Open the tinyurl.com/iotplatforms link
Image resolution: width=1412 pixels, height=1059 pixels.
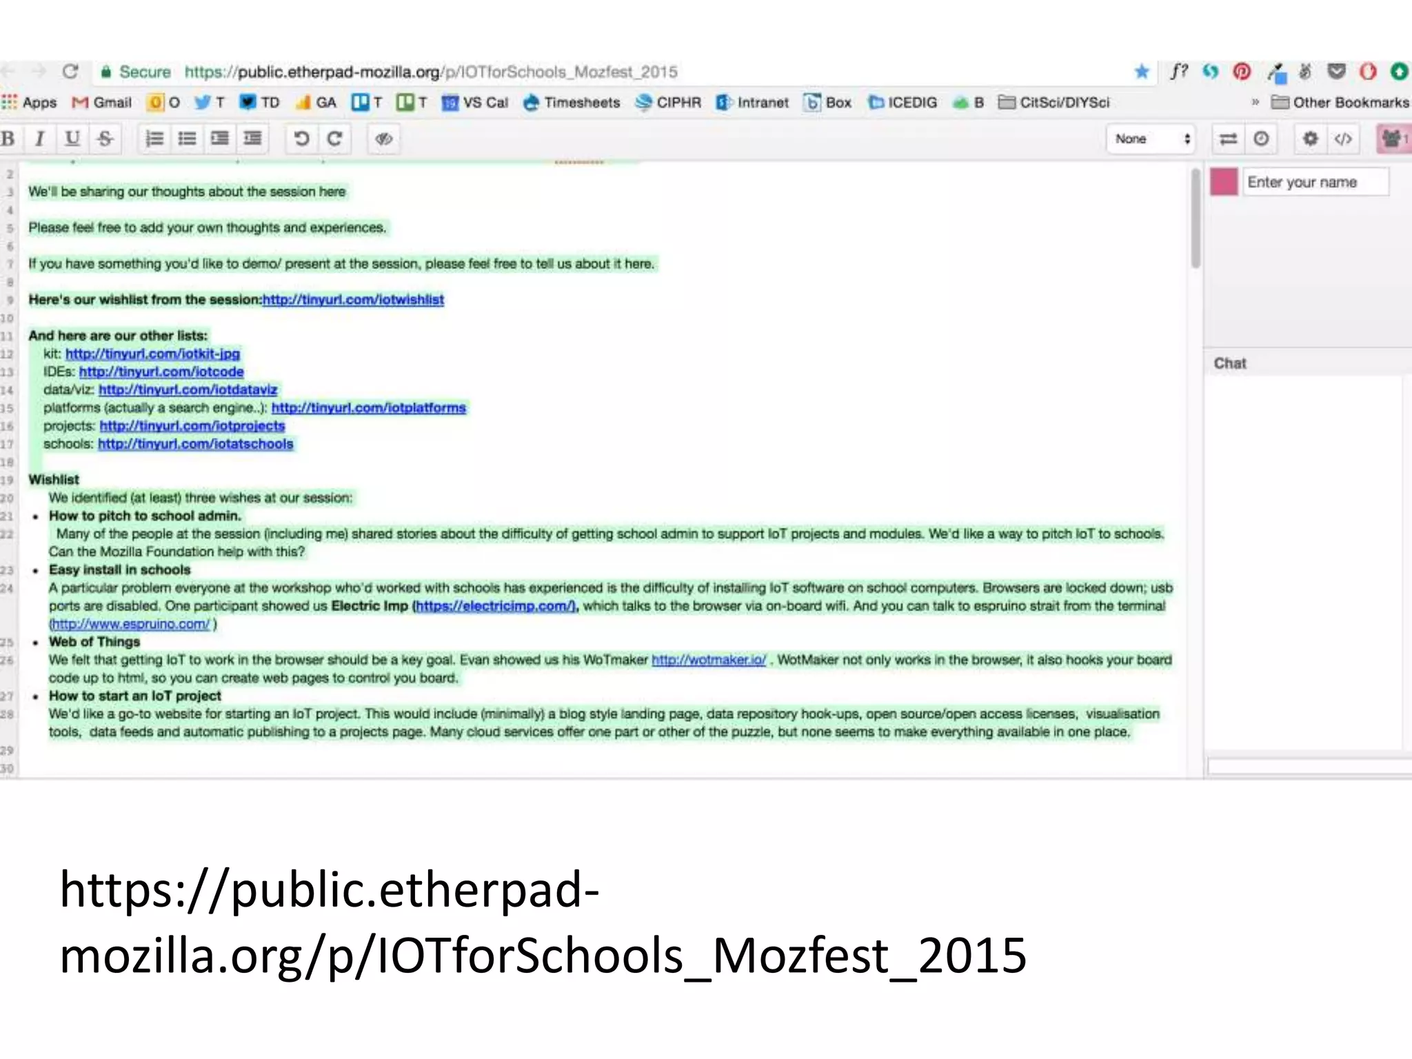coord(368,407)
